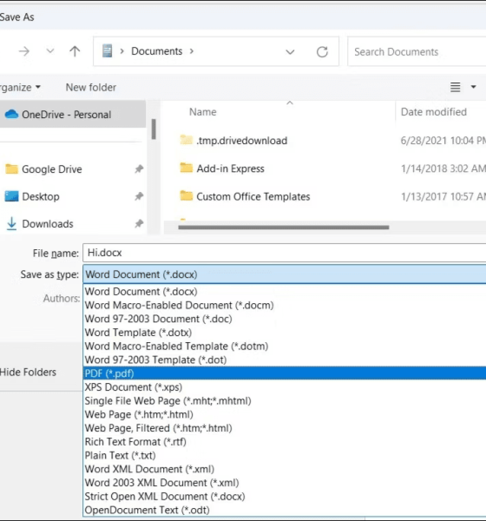Create a New folder
This screenshot has height=521, width=486.
click(x=90, y=88)
